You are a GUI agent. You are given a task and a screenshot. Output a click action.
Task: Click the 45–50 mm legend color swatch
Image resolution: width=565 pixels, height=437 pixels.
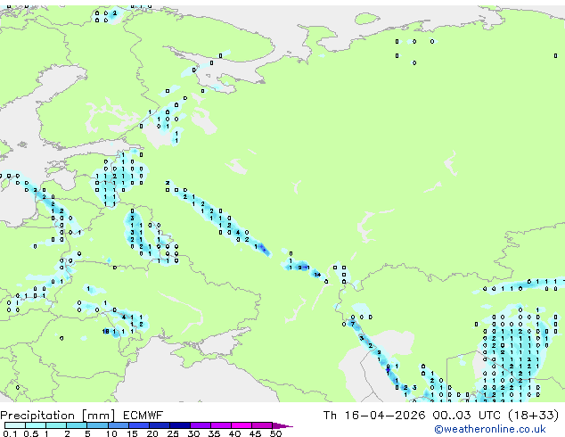[x=262, y=425]
